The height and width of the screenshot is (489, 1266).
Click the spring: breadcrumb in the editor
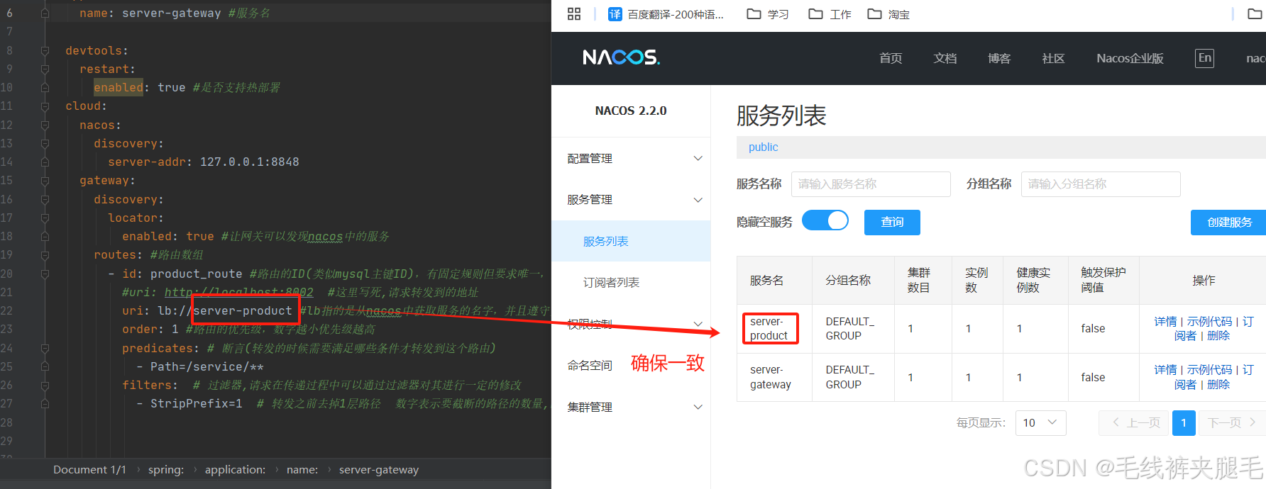[166, 469]
